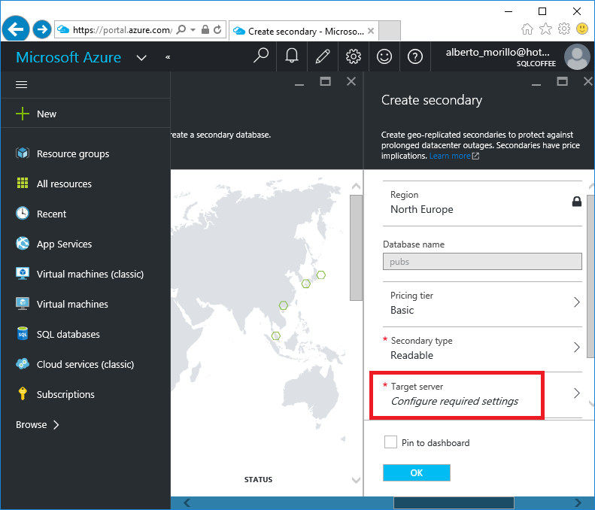Click the Azure feedback smiley icon
Viewport: 595px width, 510px height.
coord(384,56)
